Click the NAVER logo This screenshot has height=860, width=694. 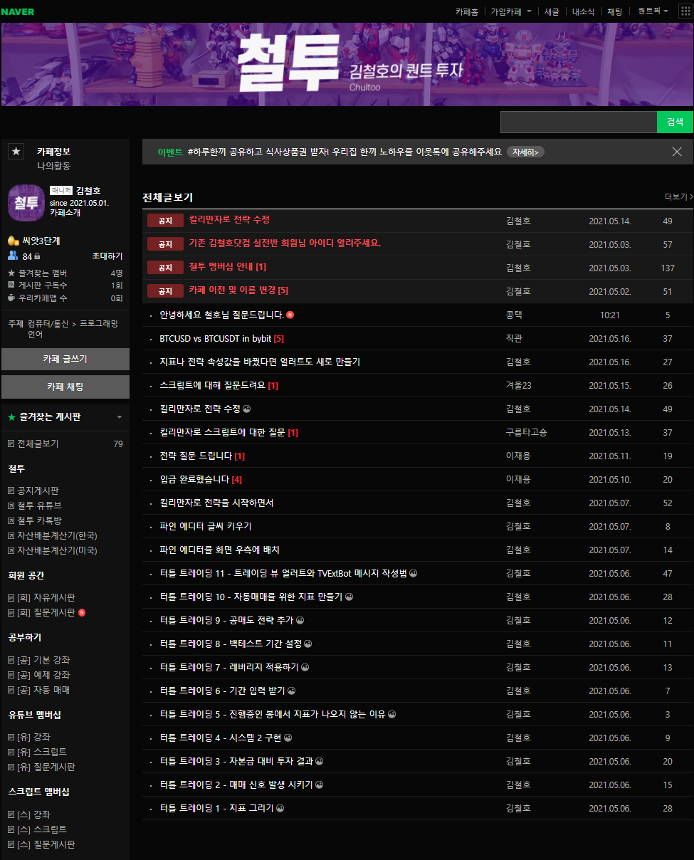point(17,11)
